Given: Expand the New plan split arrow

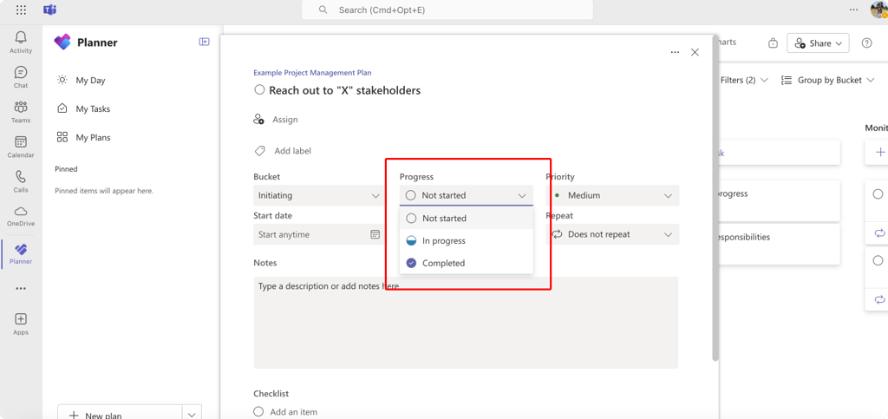Looking at the screenshot, I should coord(192,415).
